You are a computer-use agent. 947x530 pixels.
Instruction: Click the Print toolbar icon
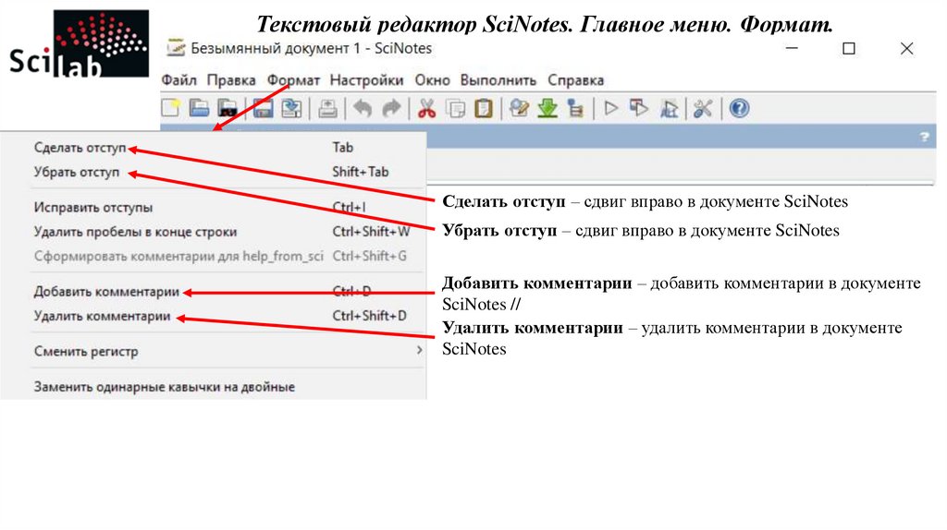(327, 109)
